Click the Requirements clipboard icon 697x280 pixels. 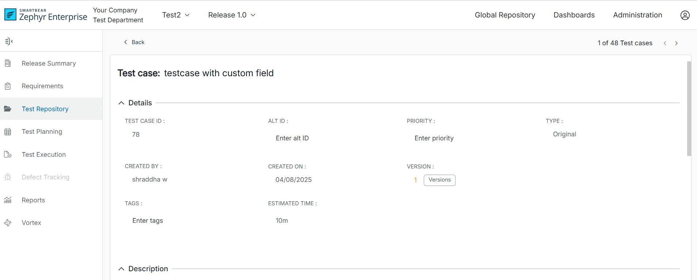(x=8, y=86)
